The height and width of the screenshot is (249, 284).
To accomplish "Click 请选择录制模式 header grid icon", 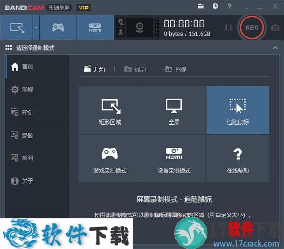I will click(x=9, y=48).
